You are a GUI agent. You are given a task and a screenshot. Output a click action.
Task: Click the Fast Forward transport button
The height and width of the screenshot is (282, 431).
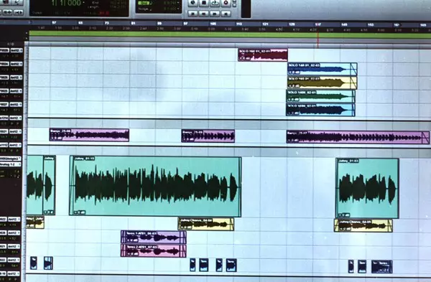coord(215,13)
